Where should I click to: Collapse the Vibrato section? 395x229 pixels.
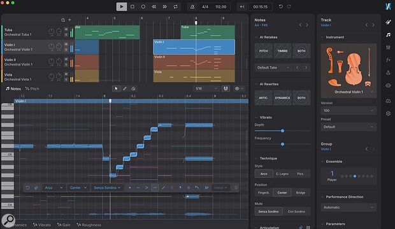[256, 118]
